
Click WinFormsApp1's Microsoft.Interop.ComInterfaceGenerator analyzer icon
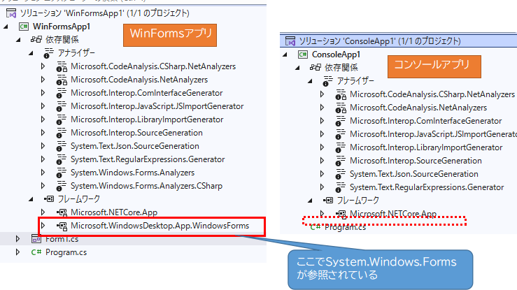pos(62,93)
